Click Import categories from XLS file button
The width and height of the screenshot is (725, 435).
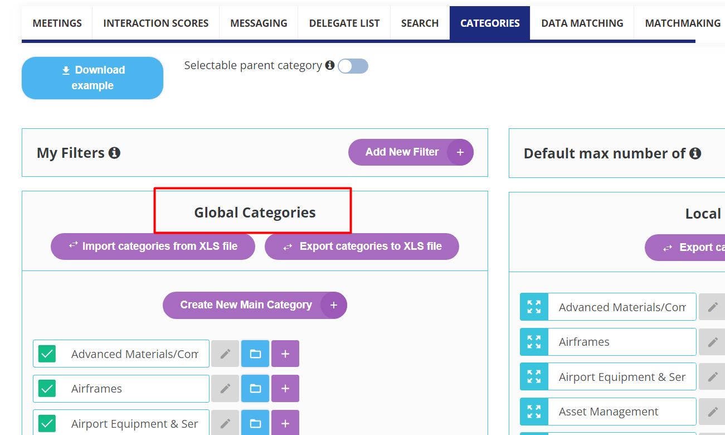[x=153, y=246]
